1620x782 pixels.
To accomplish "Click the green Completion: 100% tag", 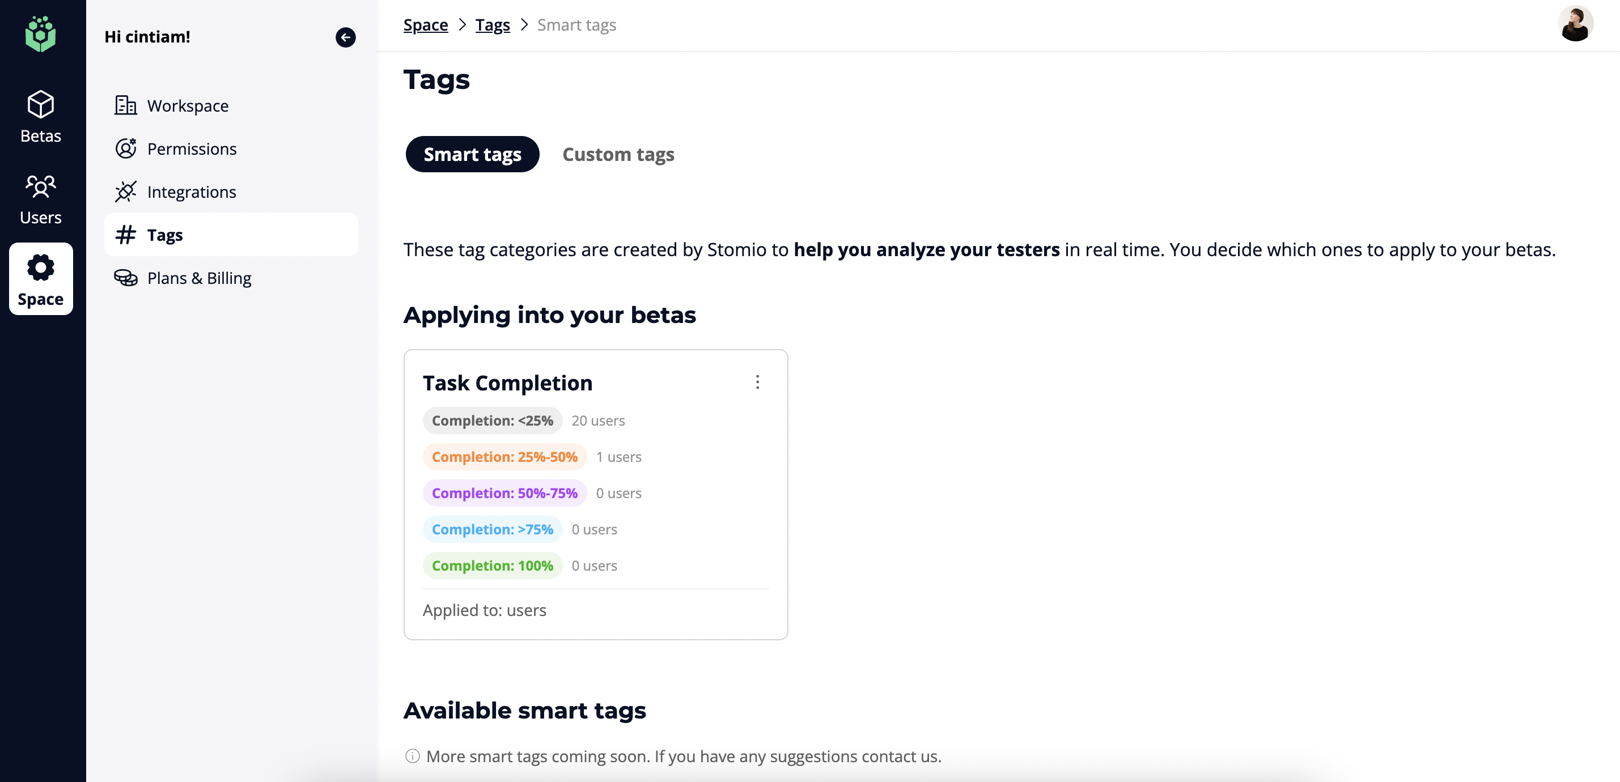I will coord(492,566).
